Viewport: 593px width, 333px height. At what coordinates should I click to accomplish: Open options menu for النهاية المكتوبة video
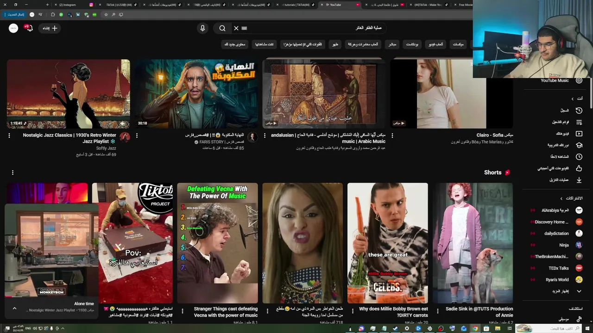point(137,136)
